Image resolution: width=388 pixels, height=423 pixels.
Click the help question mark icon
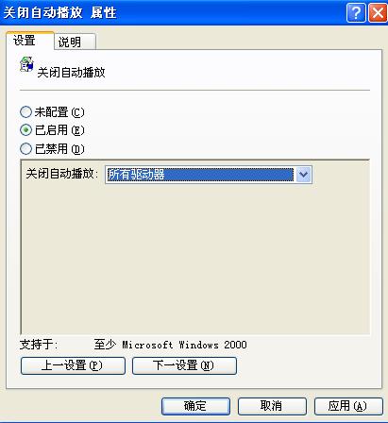[356, 13]
